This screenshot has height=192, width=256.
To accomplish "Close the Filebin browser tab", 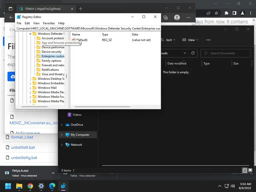I will click(x=72, y=9).
